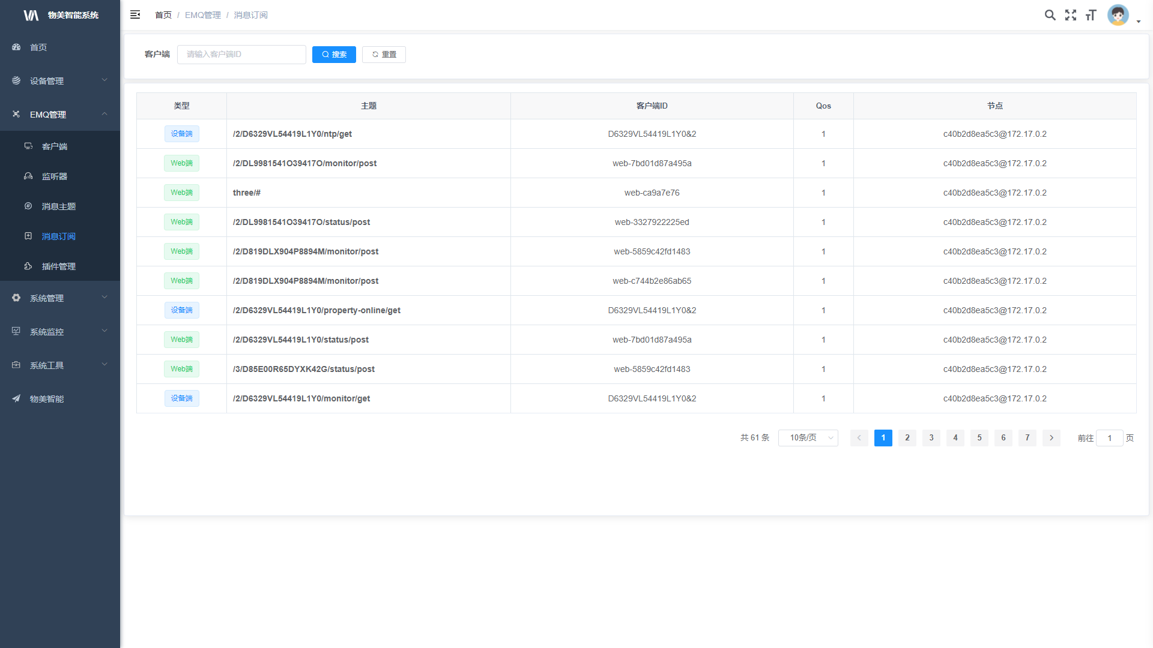Collapse the sidebar with hamburger icon

point(135,14)
